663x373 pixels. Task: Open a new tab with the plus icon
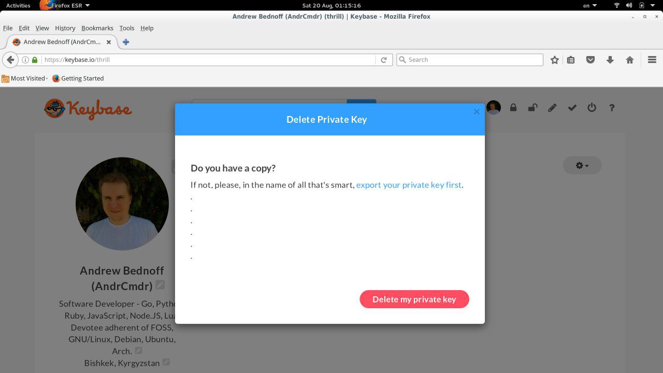click(126, 42)
